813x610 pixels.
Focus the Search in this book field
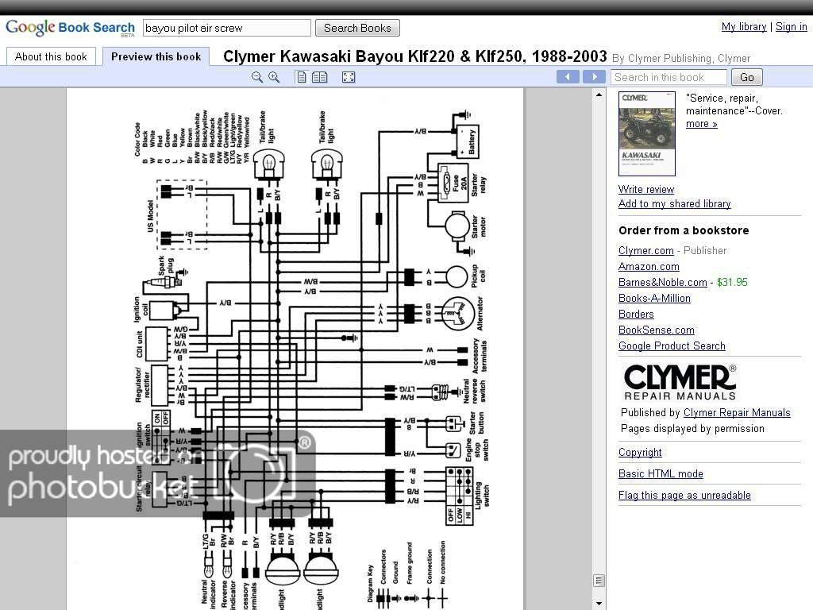(x=669, y=77)
